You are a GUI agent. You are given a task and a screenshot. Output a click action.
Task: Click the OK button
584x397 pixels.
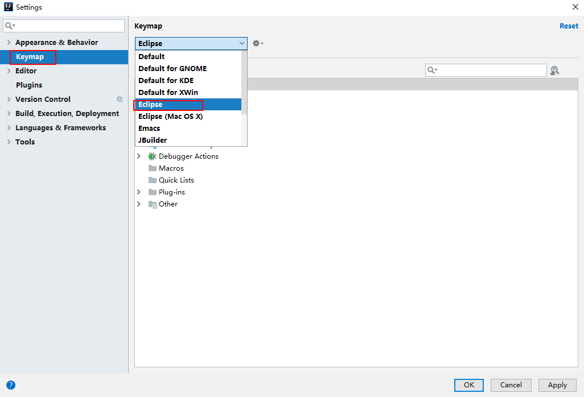tap(469, 385)
